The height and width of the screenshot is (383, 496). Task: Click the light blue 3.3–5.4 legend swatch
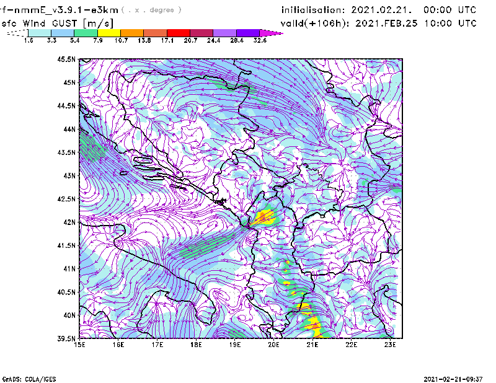tap(63, 33)
